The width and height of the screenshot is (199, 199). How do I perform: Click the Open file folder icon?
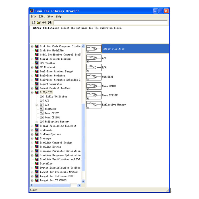39,22
